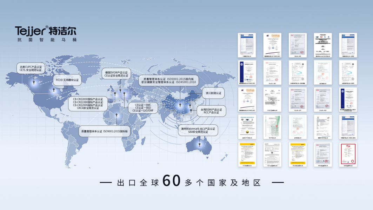Click the map pin in western Canada
Viewport: 373px width, 210px height.
(x=34, y=83)
